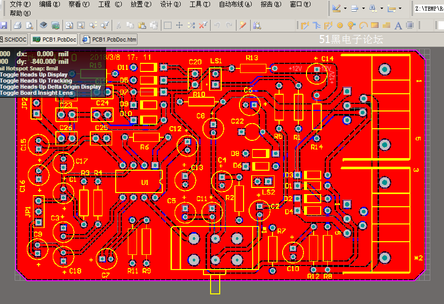Switch to the PCB1.PcbDoc.htm tab
The height and width of the screenshot is (304, 444).
tap(109, 40)
